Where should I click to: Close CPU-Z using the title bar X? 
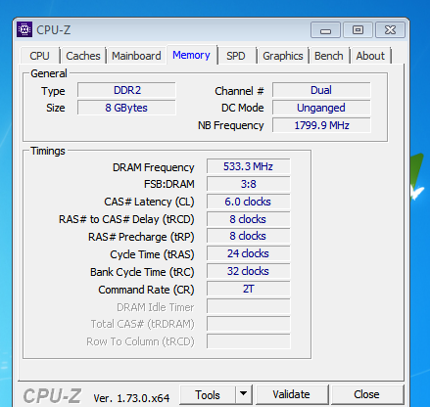click(x=390, y=30)
